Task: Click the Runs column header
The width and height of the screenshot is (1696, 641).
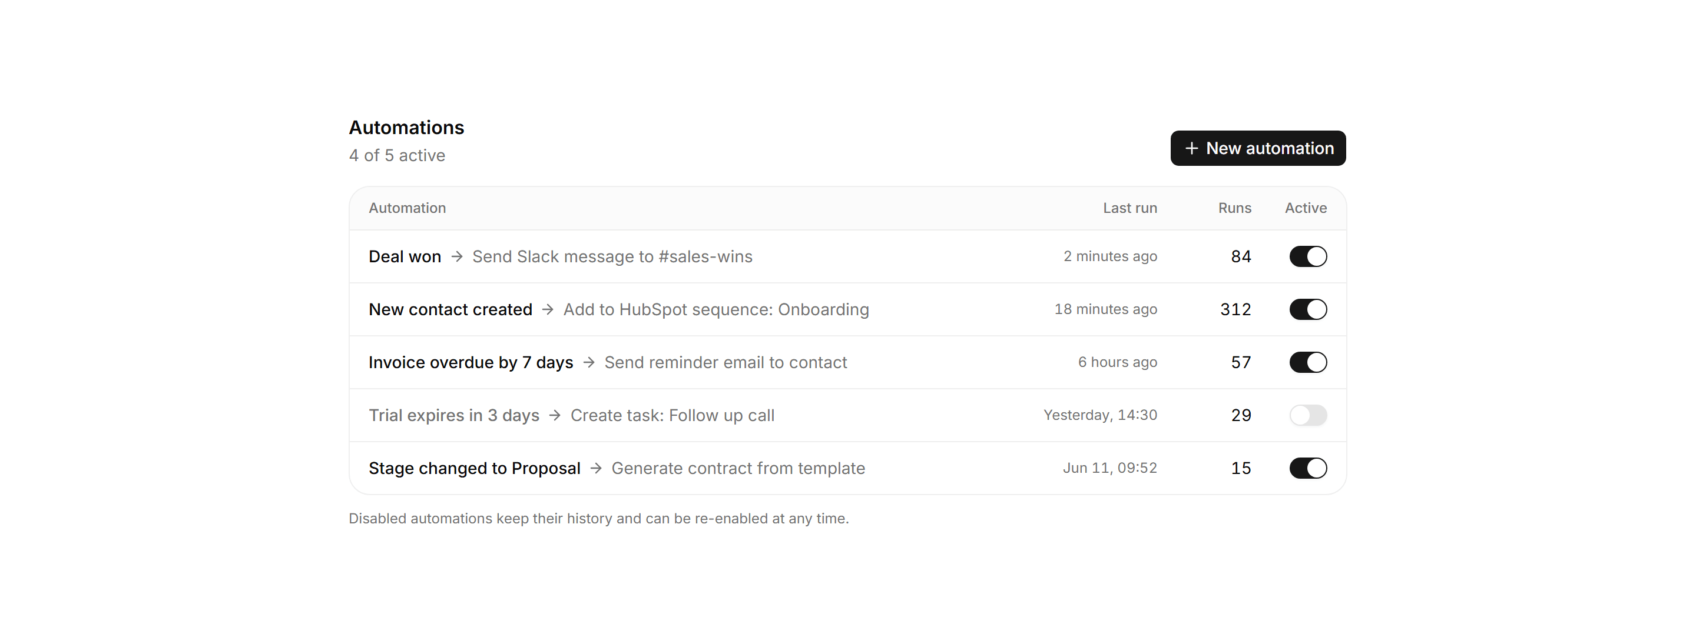Action: pos(1234,208)
